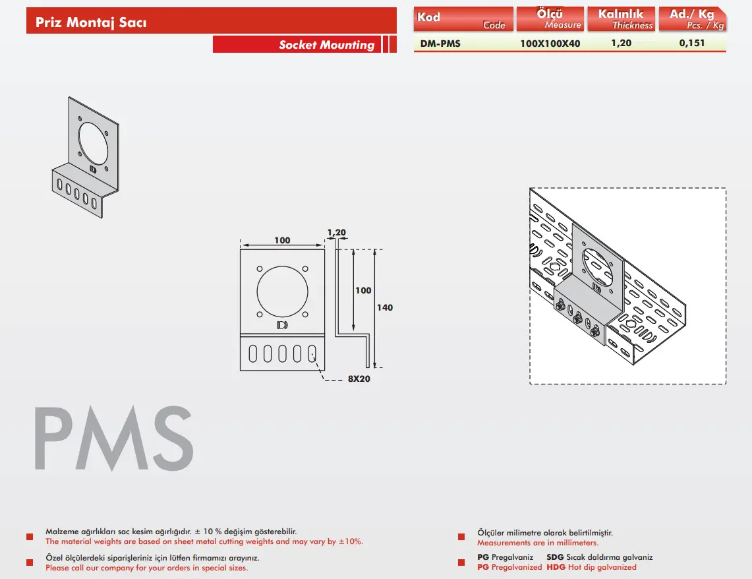
Task: Open the 3D bracket thumbnail at top left
Action: pyautogui.click(x=85, y=158)
